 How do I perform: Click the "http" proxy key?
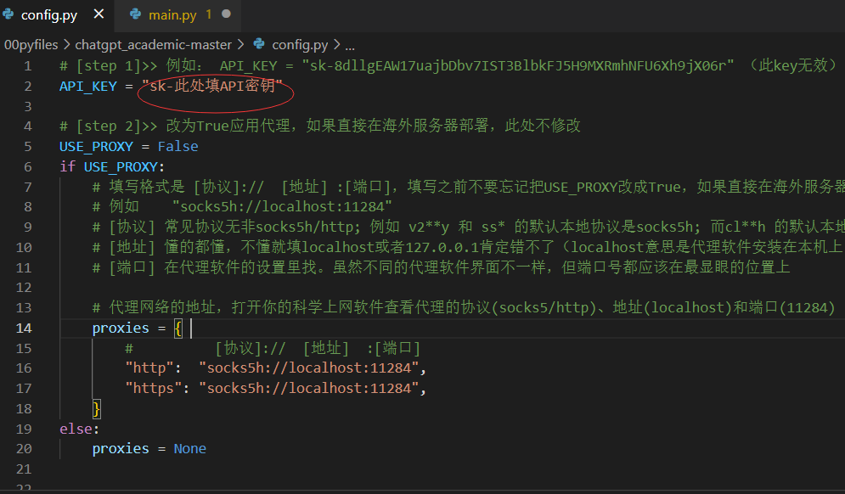pos(149,368)
